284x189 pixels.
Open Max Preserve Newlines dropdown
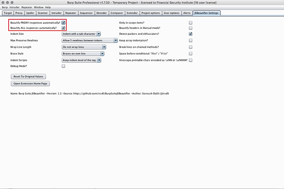click(x=90, y=40)
